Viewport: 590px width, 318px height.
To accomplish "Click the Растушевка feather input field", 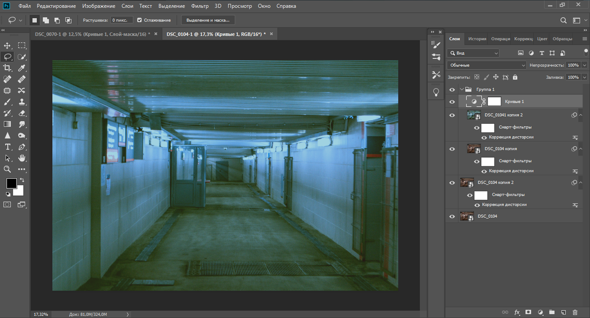I will (121, 20).
